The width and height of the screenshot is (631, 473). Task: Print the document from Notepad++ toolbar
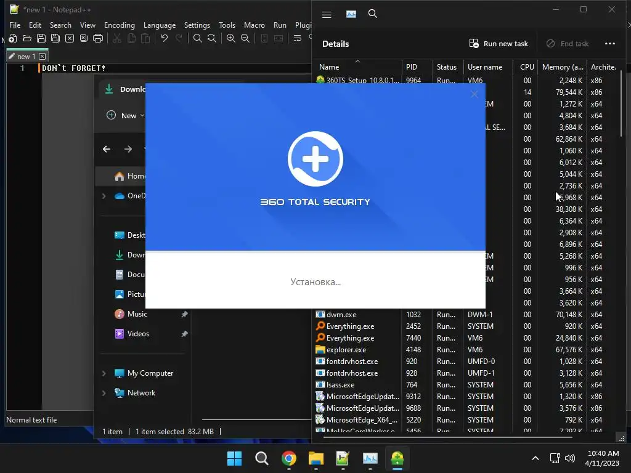[98, 38]
